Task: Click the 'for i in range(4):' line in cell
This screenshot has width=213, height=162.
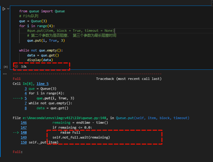Action: (x=37, y=26)
